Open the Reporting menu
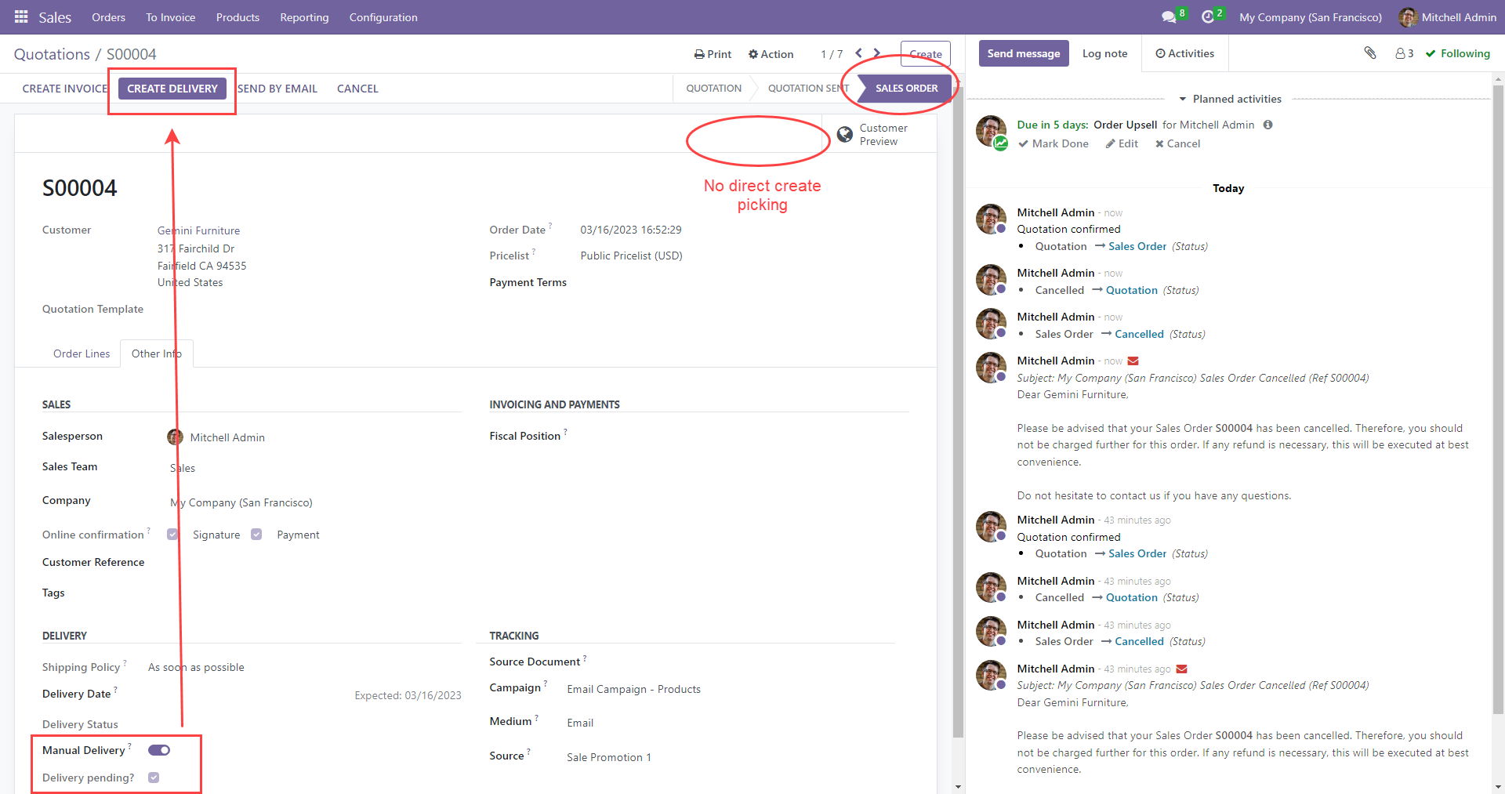Screen dimensions: 1505x794 click(x=304, y=17)
